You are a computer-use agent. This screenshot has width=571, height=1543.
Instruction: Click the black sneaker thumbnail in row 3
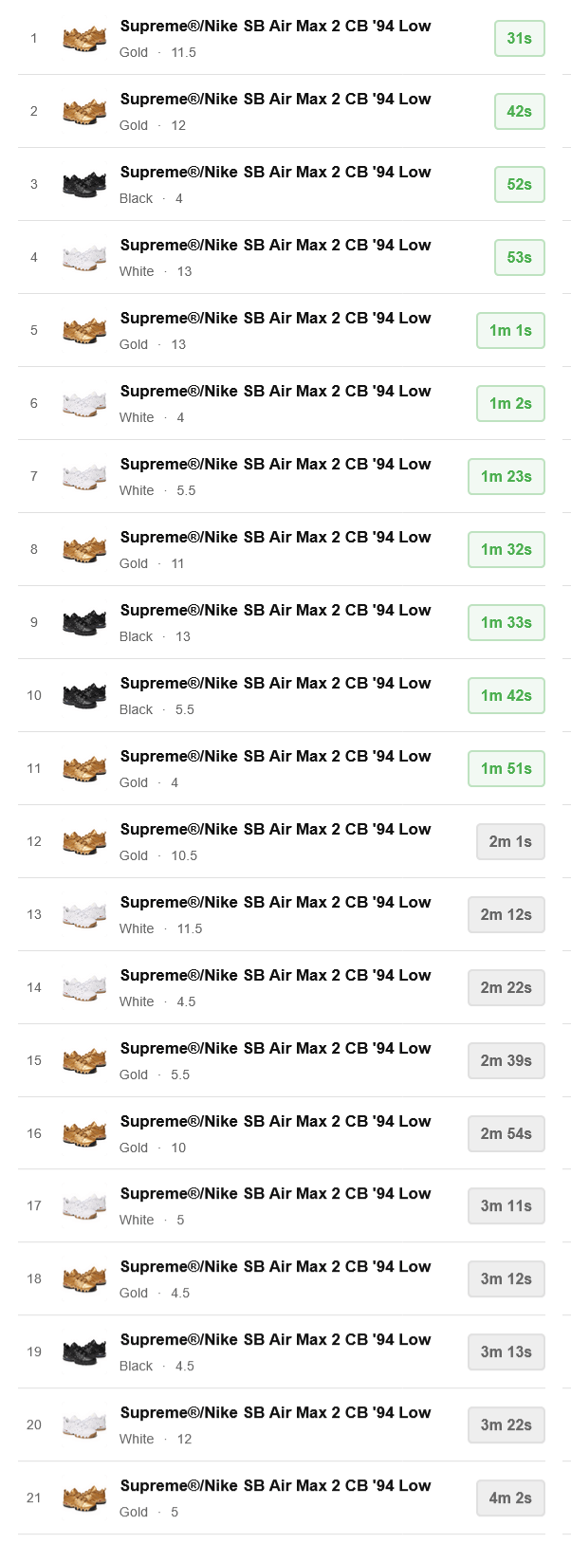pos(84,185)
